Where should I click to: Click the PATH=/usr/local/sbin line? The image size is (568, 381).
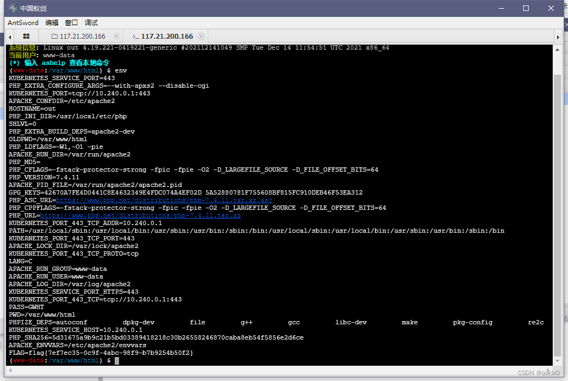(x=257, y=231)
